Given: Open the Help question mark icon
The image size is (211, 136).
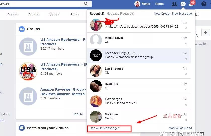Looking at the screenshot, I should click(204, 4).
